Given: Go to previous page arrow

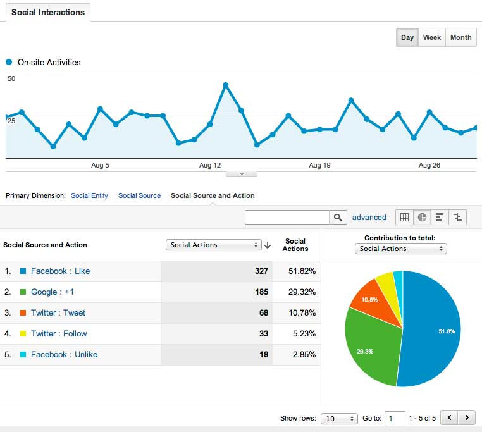Looking at the screenshot, I should (449, 418).
